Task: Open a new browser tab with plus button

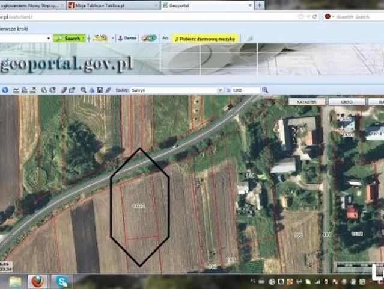Action: point(260,5)
